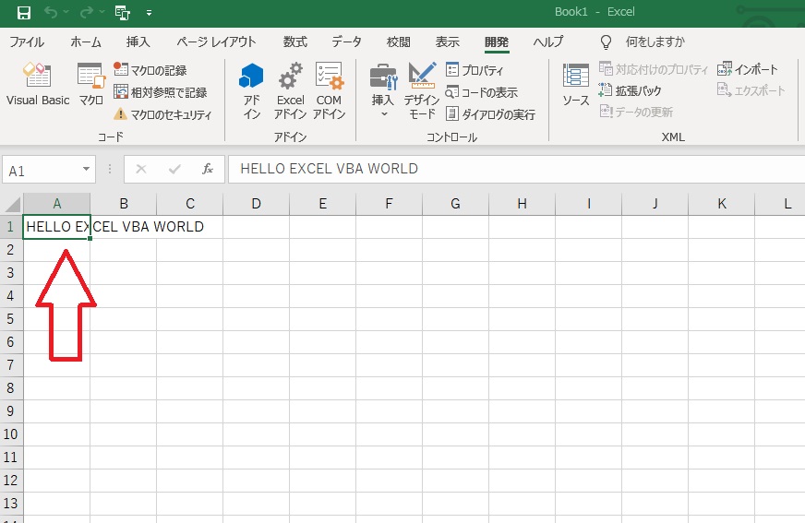805x523 pixels.
Task: Select row 1 header
Action: [x=11, y=227]
